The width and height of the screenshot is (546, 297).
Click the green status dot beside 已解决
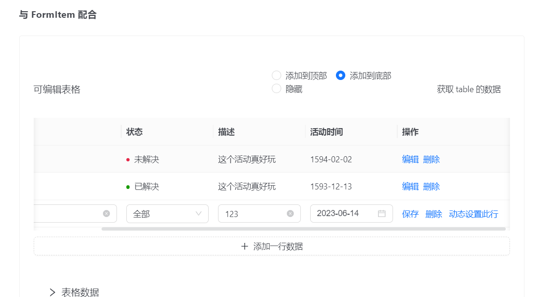point(126,186)
